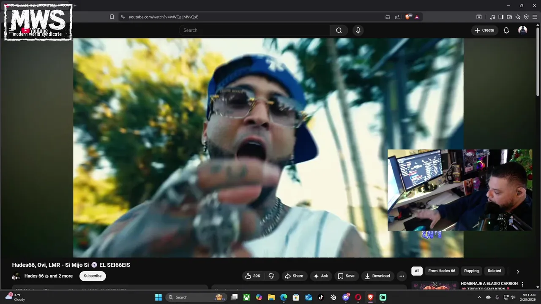Viewport: 541px width, 304px height.
Task: Bookmark this page icon in address bar
Action: 112,17
